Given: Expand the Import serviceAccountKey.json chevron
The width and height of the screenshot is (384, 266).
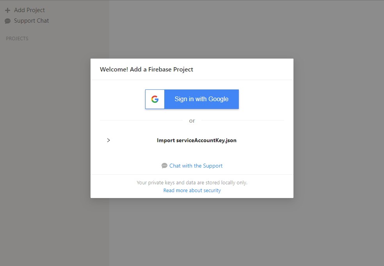Looking at the screenshot, I should coord(108,140).
